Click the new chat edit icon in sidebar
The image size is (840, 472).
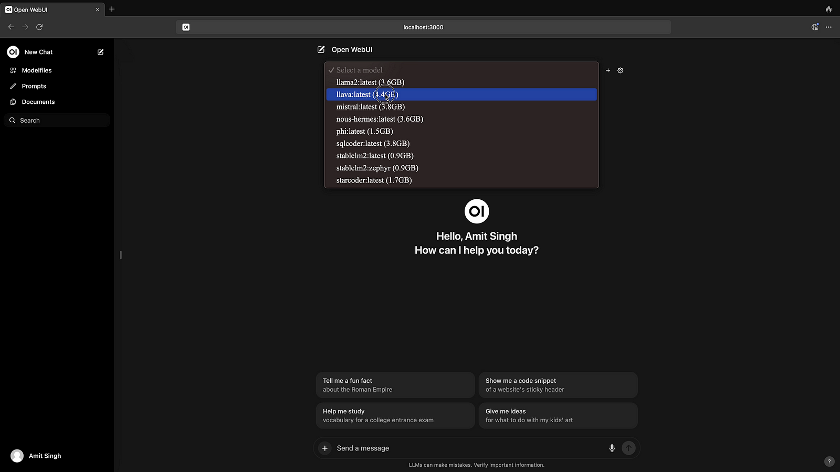tap(100, 52)
